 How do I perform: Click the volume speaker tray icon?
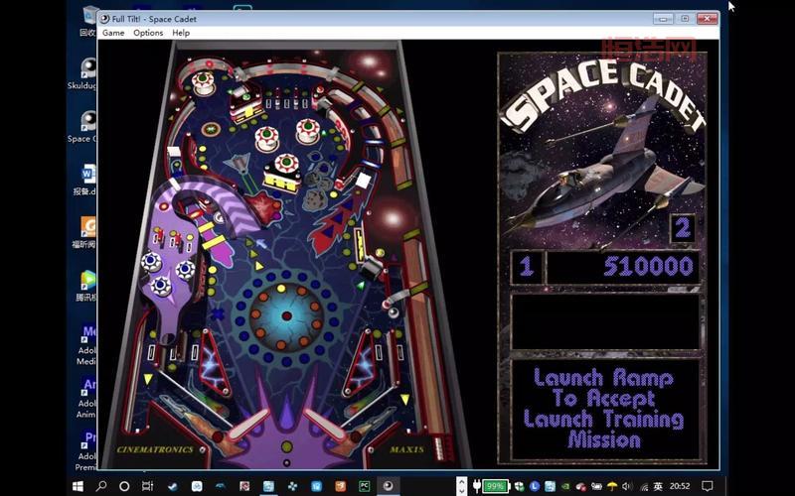[x=626, y=486]
